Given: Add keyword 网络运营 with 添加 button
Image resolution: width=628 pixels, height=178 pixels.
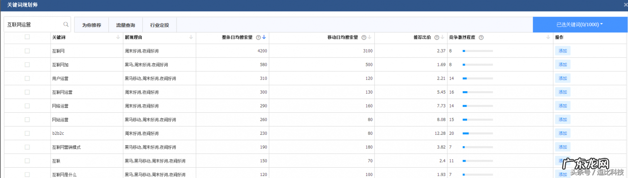Looking at the screenshot, I should (x=563, y=105).
